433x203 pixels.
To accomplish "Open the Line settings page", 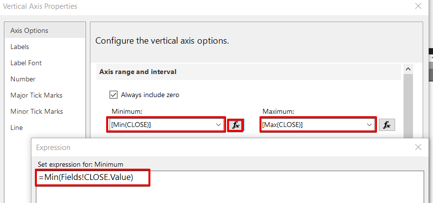I will click(17, 127).
